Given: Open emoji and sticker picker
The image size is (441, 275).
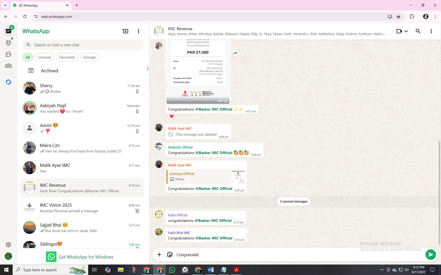Looking at the screenshot, I should point(170,255).
